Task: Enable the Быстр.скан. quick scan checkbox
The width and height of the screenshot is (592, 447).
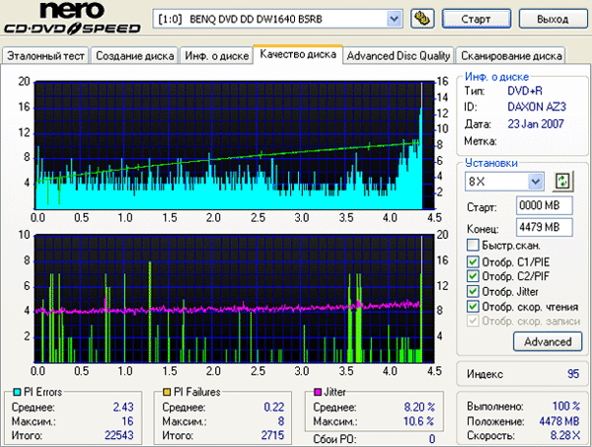Action: (x=474, y=245)
